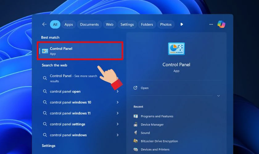Click the Devices and Printers icon
The height and width of the screenshot is (154, 259).
(136, 149)
